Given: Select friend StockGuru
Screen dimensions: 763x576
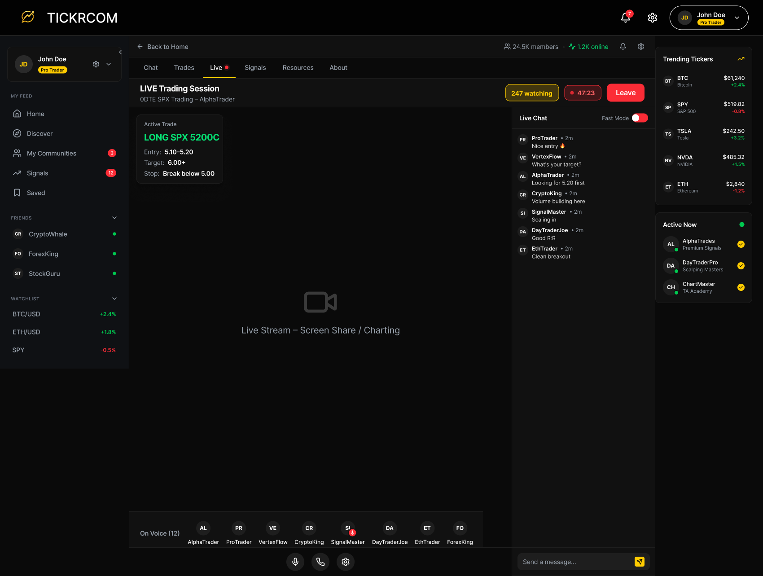Looking at the screenshot, I should click(x=64, y=273).
